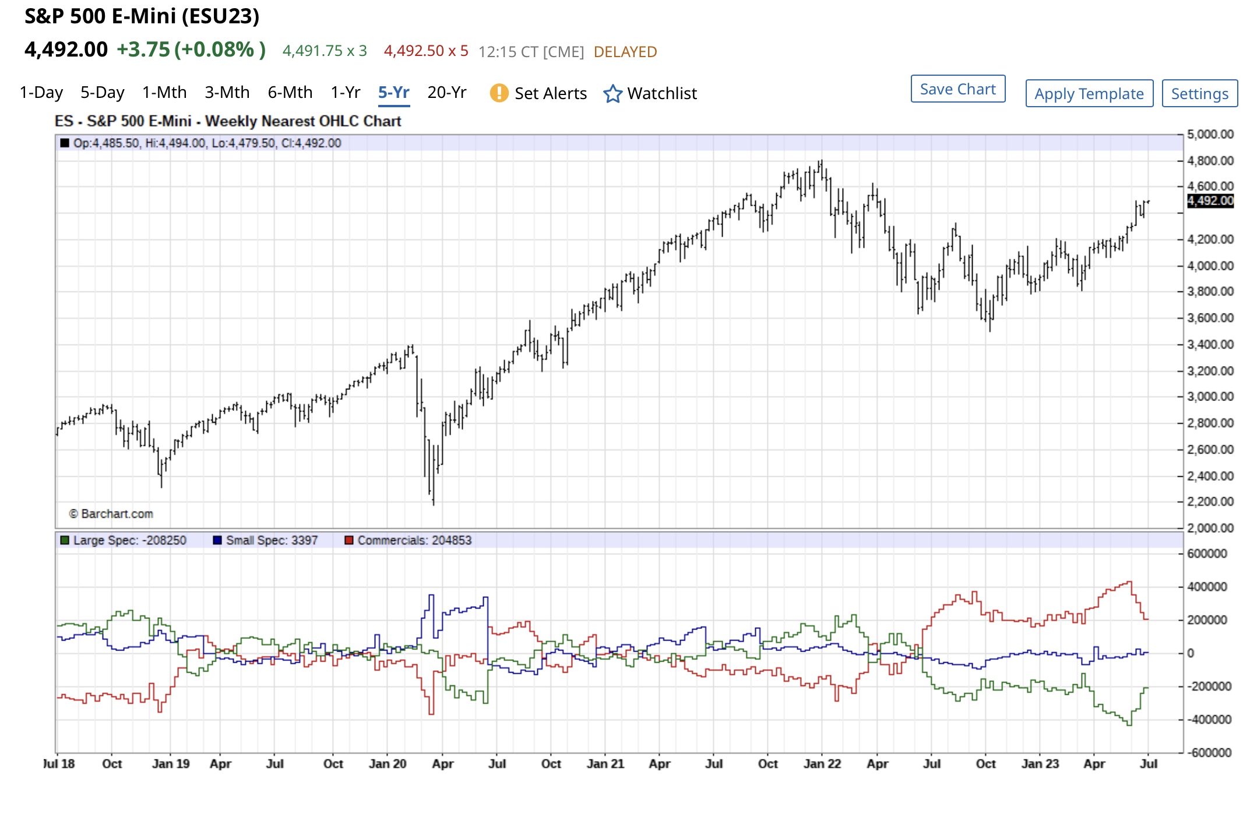Screen dimensions: 1250x823
Task: Click the Commercials: 204853 legend text
Action: (x=414, y=540)
